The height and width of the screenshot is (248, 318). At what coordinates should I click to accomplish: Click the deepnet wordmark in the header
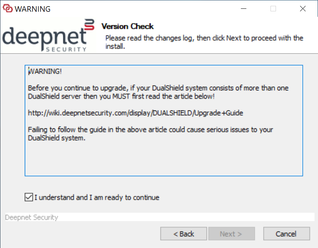coord(44,36)
